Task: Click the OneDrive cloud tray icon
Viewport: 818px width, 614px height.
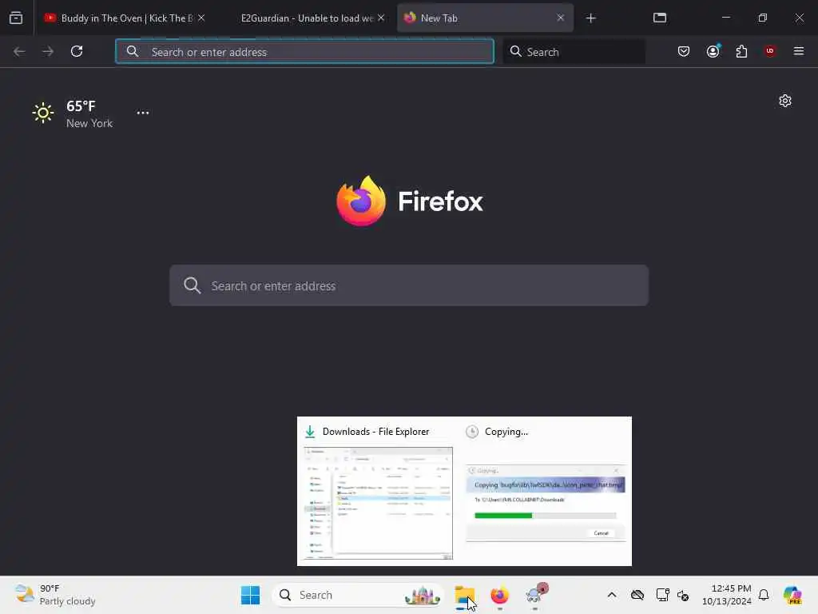Action: [x=637, y=595]
